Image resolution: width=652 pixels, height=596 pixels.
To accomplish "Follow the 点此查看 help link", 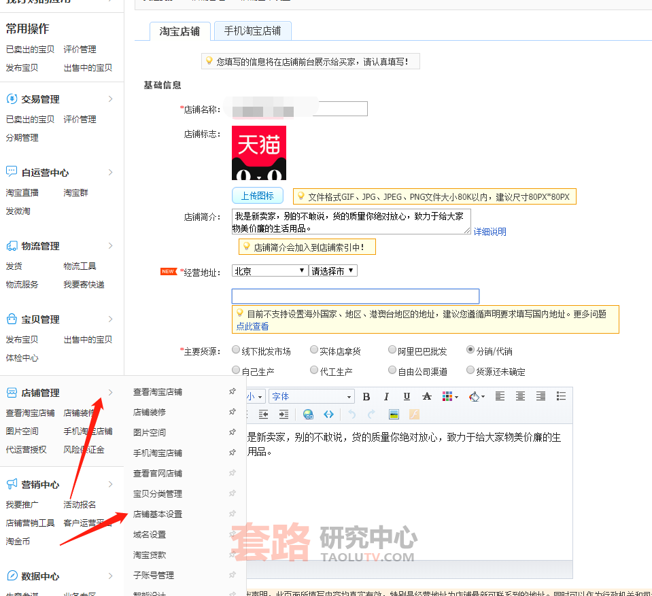I will click(x=252, y=326).
